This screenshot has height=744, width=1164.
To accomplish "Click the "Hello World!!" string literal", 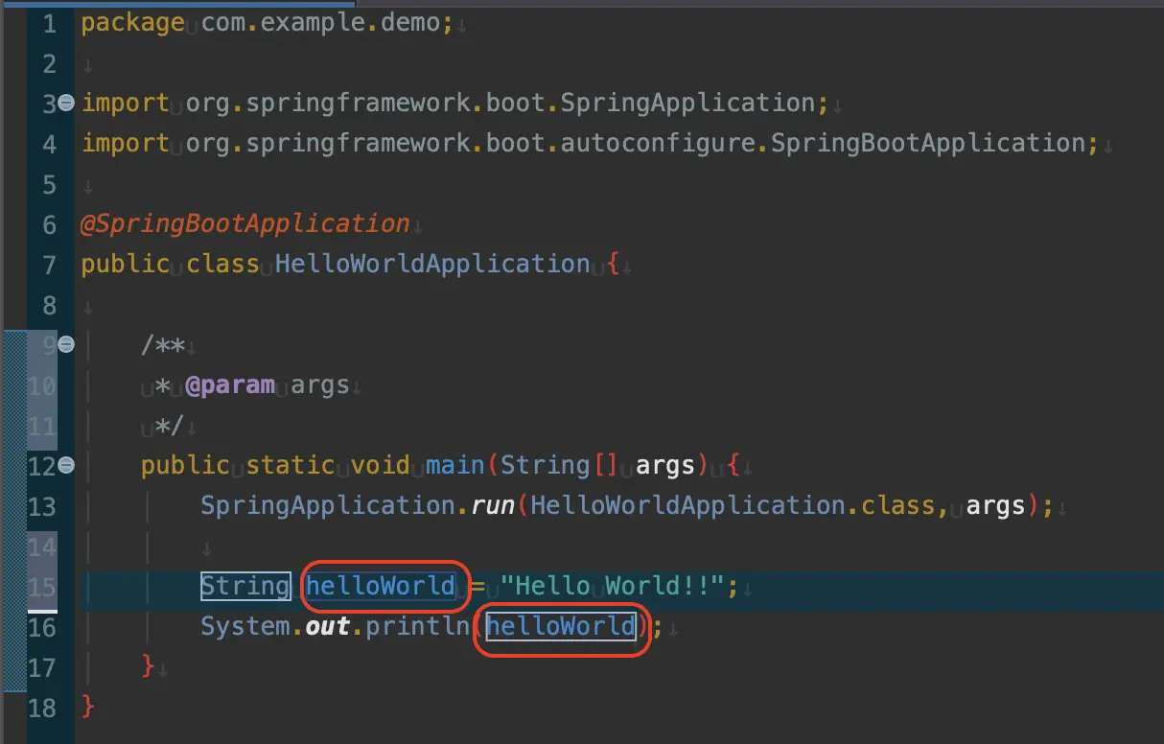I will (x=613, y=586).
